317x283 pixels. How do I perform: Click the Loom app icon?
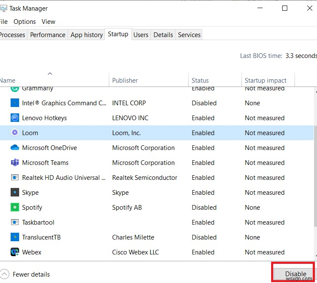[15, 133]
